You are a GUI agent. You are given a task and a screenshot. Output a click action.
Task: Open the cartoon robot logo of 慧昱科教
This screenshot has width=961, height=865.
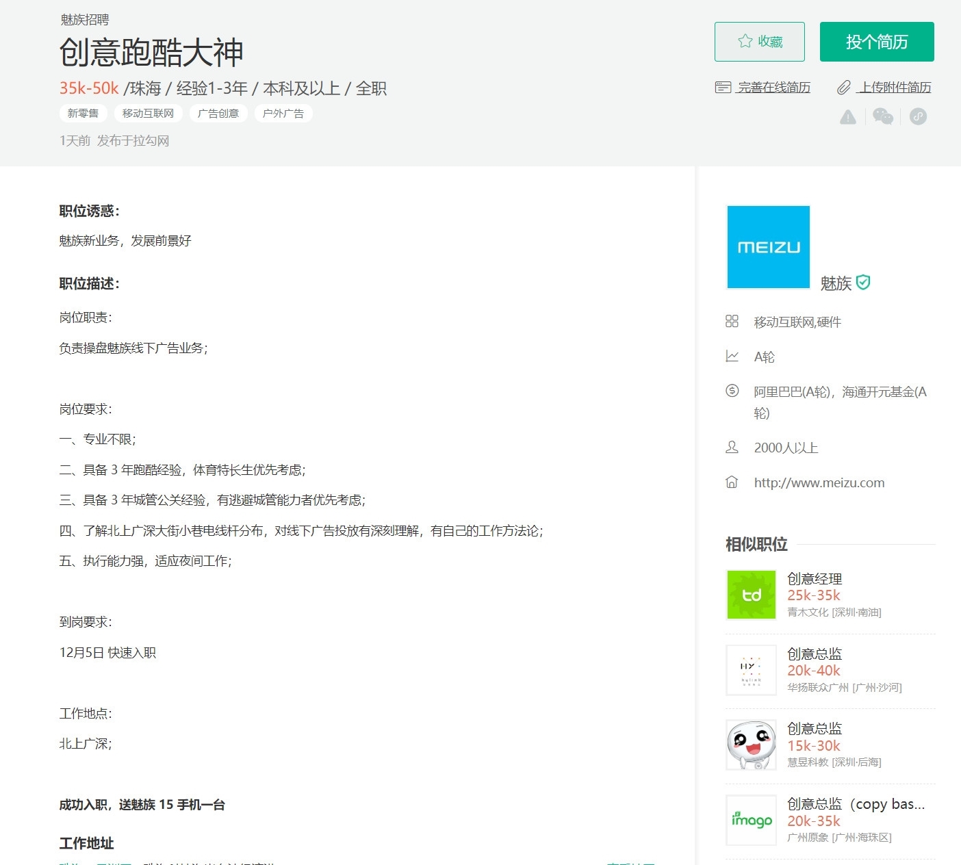click(752, 745)
